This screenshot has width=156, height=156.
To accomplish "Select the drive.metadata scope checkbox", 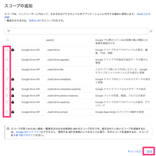I will (7, 79).
